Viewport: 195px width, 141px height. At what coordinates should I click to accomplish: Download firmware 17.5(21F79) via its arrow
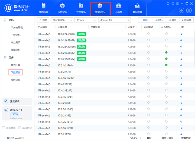[x=181, y=71]
